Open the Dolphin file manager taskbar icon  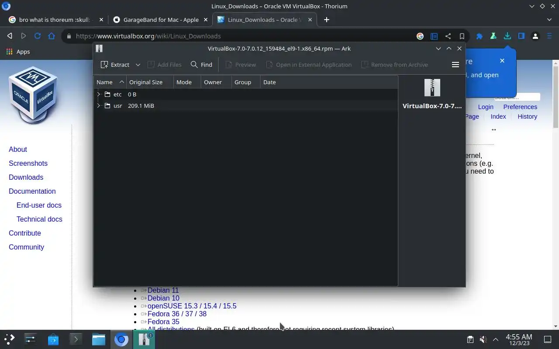point(99,339)
